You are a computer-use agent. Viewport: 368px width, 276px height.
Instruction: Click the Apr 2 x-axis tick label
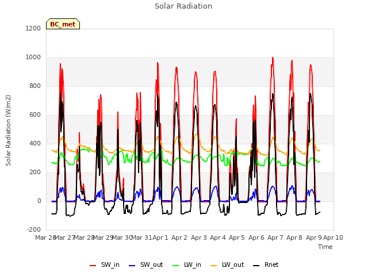(x=179, y=237)
